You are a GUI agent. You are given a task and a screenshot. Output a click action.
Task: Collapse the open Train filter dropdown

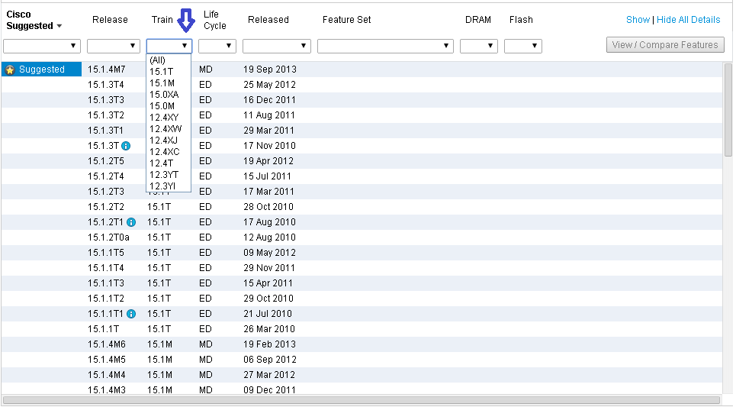(169, 46)
